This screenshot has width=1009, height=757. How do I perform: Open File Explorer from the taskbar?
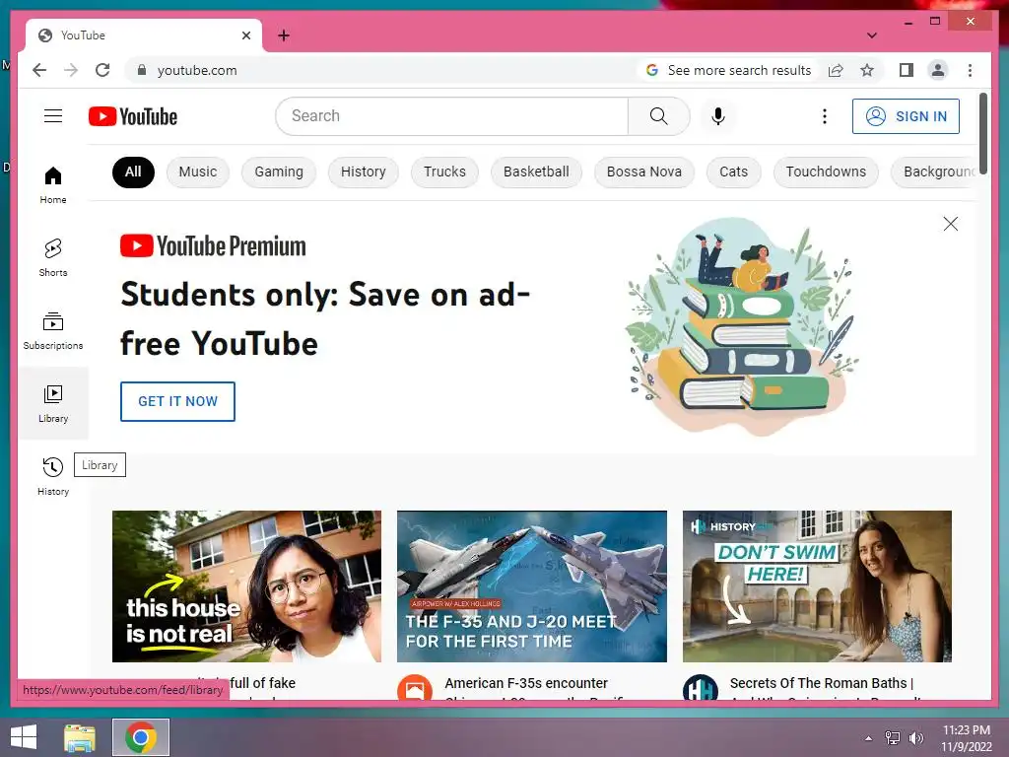tap(80, 737)
